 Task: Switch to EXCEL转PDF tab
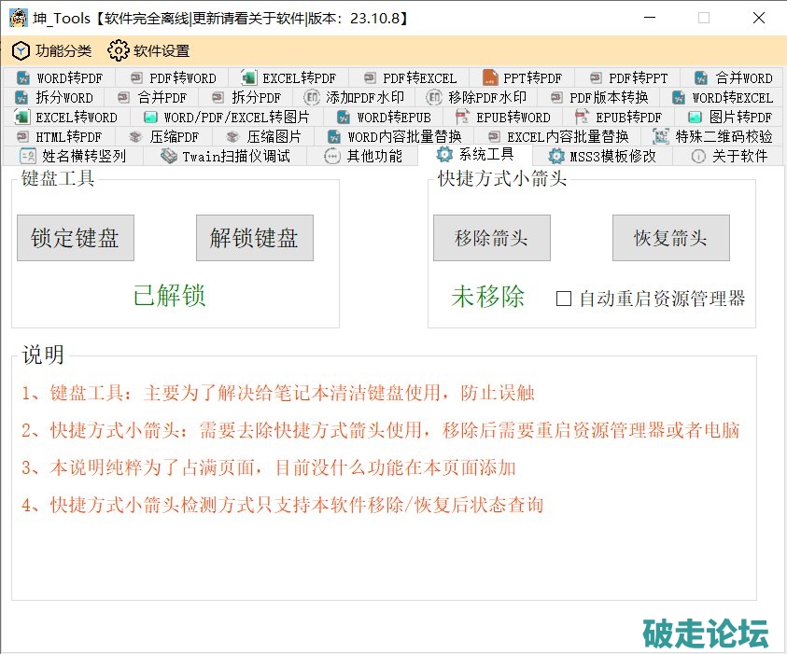tap(288, 78)
